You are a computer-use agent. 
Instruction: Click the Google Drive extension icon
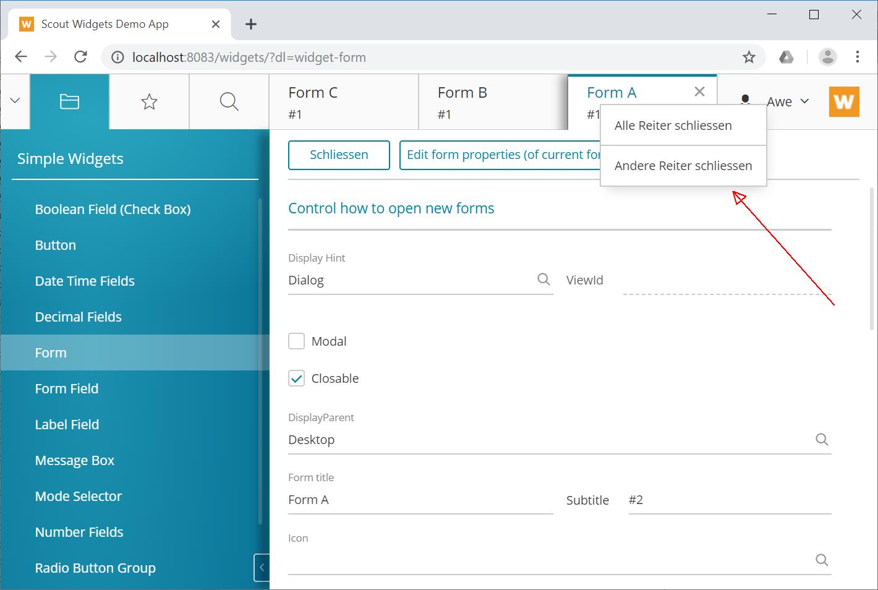pos(786,58)
